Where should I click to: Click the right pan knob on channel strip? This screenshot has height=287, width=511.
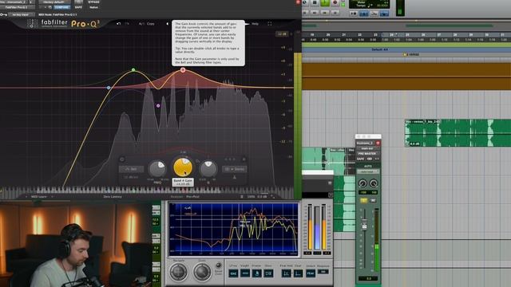[x=374, y=183]
